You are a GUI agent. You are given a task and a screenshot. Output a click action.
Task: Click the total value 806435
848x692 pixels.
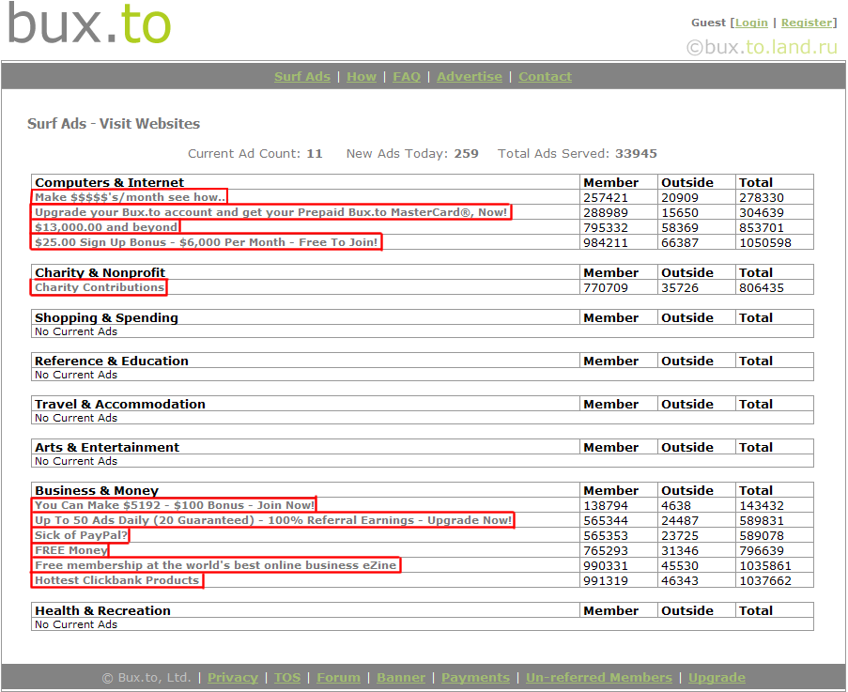761,287
